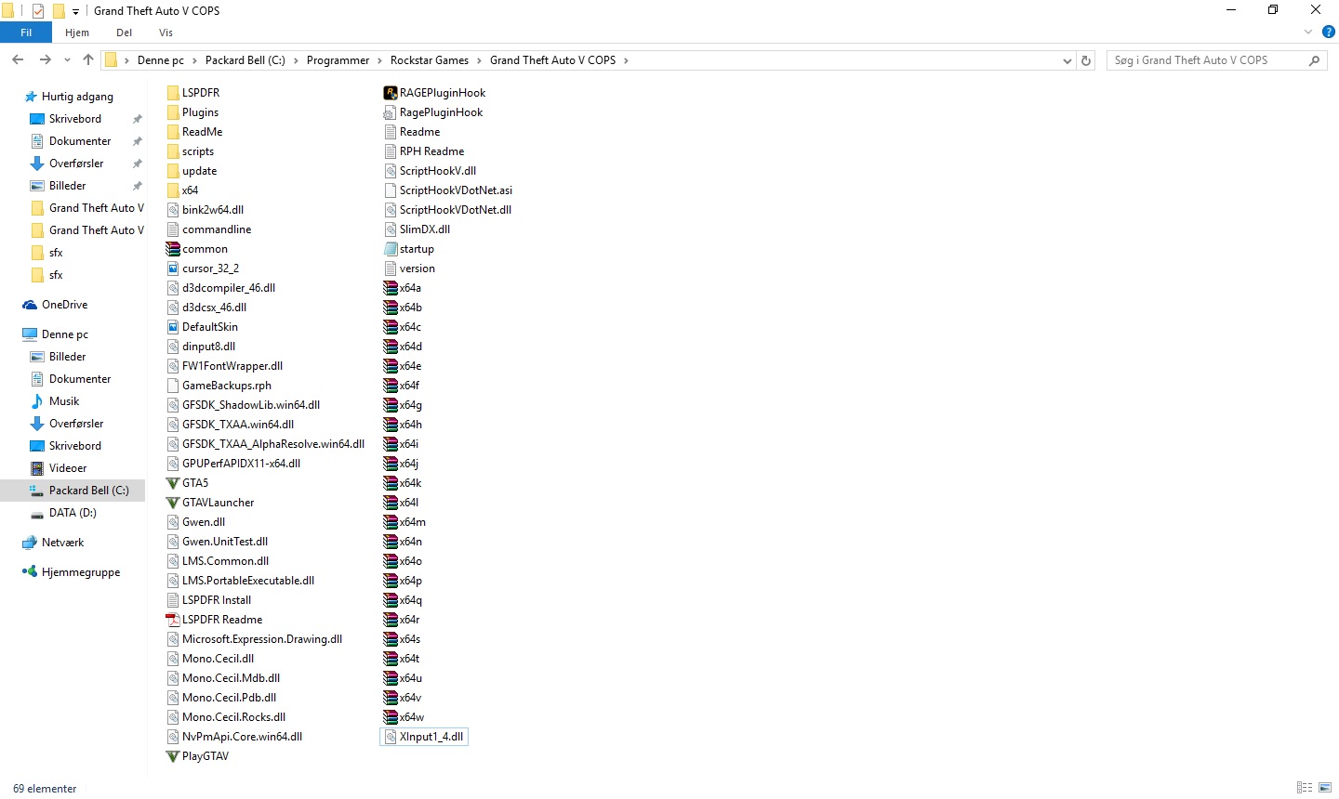Click the scripts folder icon
Viewport: 1339px width, 799px height.
coord(173,151)
